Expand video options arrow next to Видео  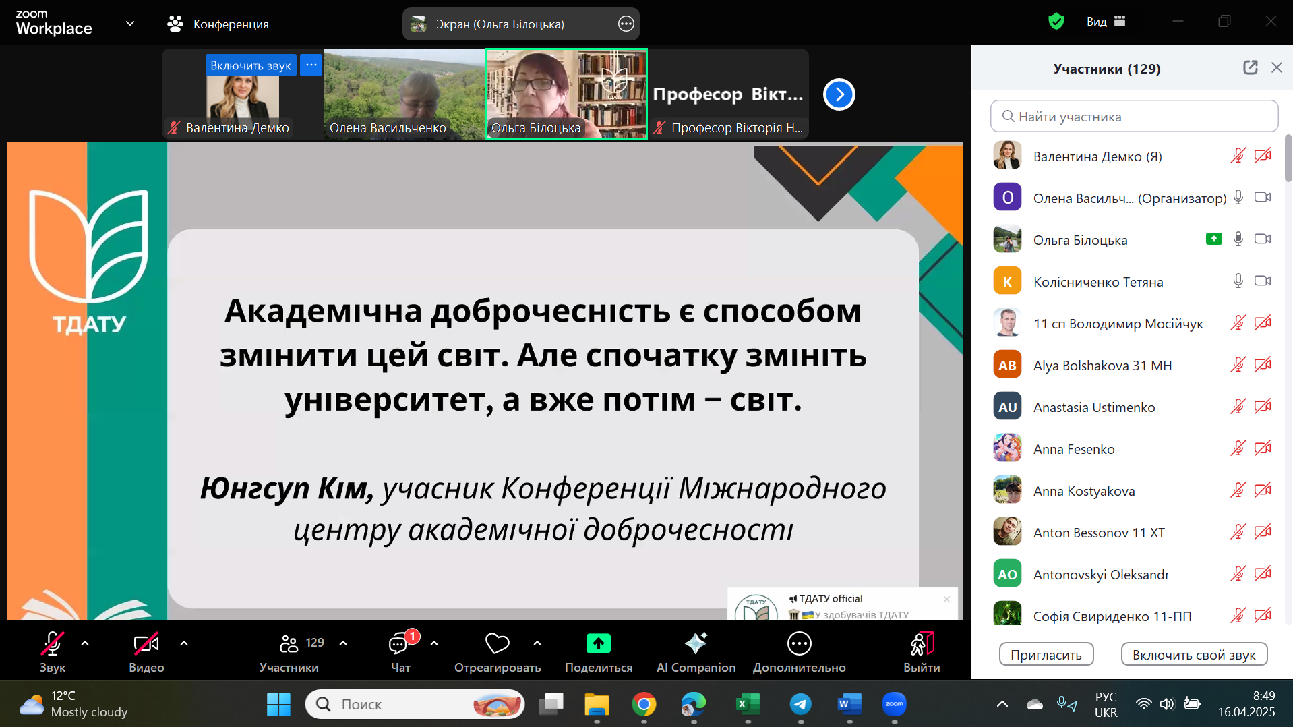pyautogui.click(x=184, y=643)
